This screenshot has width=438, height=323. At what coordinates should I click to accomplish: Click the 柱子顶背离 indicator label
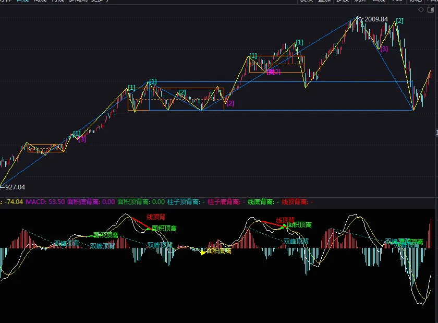186,201
